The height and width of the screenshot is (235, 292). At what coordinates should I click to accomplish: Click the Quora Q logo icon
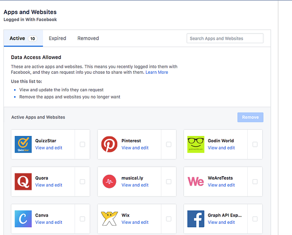[23, 182]
